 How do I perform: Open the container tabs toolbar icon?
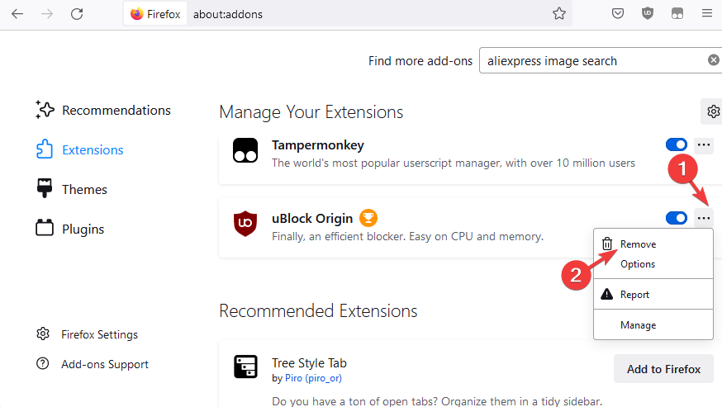pos(677,13)
